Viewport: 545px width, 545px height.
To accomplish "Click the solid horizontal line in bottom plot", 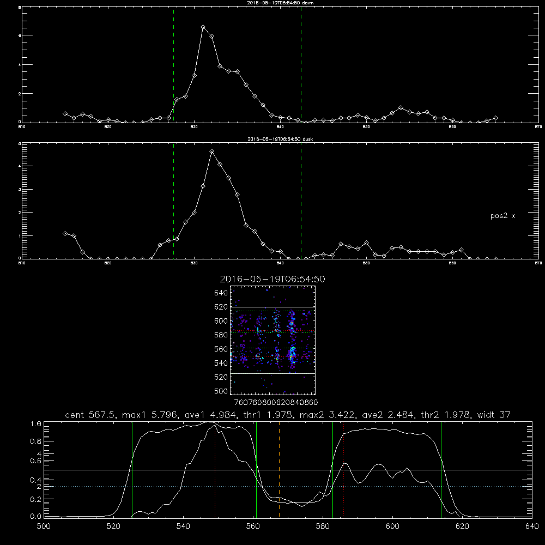I will tap(288, 470).
